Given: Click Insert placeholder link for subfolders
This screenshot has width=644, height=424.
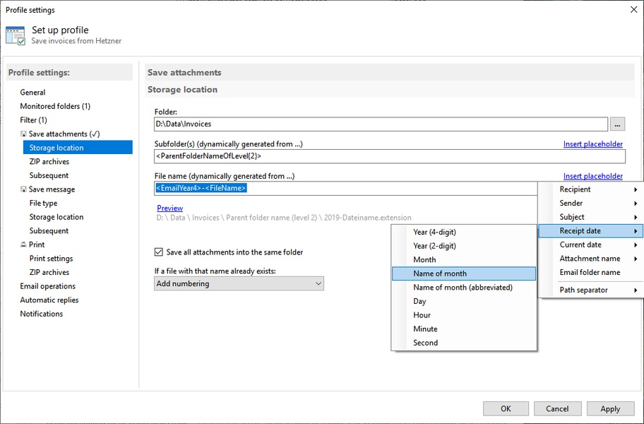Looking at the screenshot, I should [x=592, y=144].
